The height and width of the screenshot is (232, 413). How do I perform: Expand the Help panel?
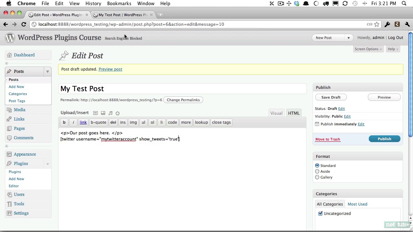(x=393, y=49)
